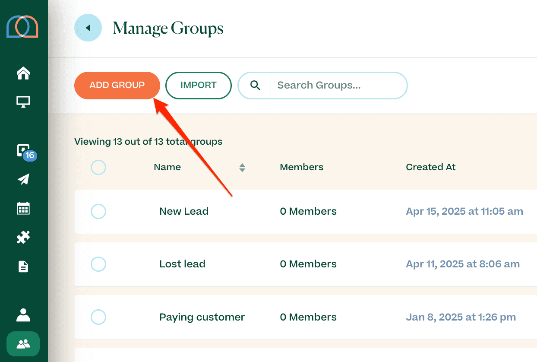Click the Apr 15, 2025 at 11:05 am date
Viewport: 537px width, 362px height.
[464, 211]
